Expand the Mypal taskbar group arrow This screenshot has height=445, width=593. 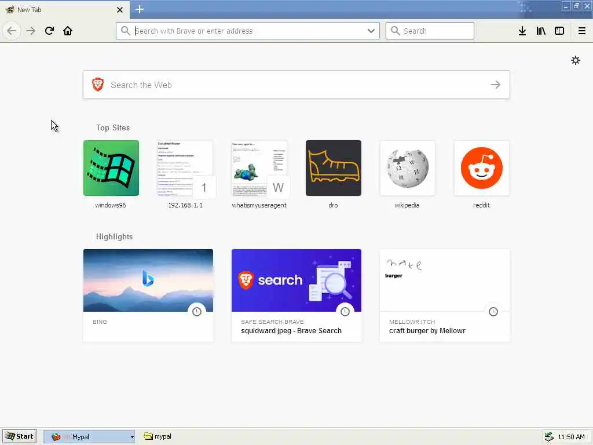pos(132,437)
